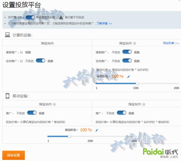The height and width of the screenshot is (161, 181).
Task: Edit 站外折扣 with the pencil icon
Action: click(x=128, y=77)
